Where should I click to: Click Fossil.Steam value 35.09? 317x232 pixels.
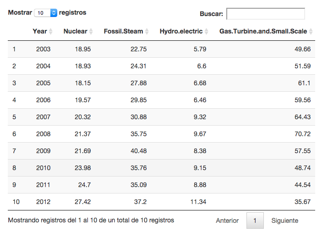[x=138, y=185]
